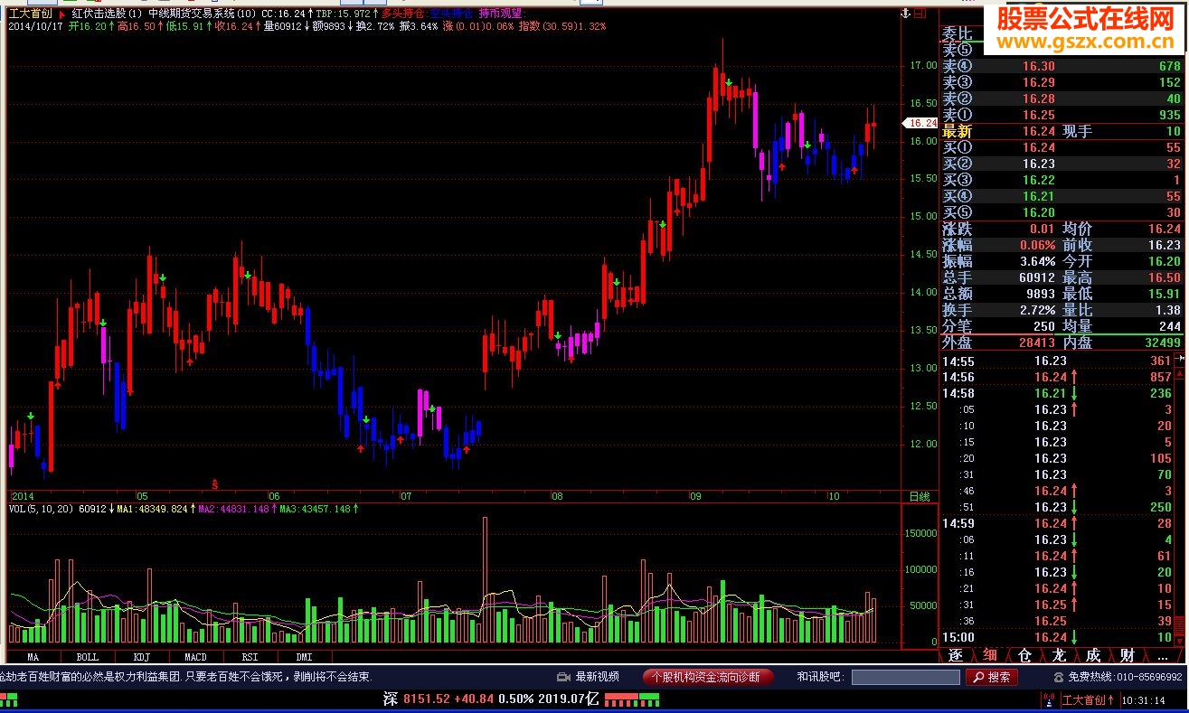Open the 龙 tab in the quote panel

click(1059, 656)
